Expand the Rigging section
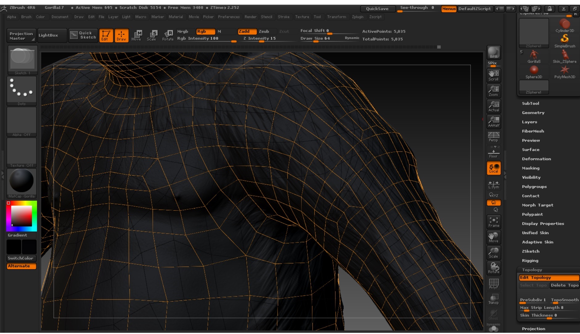This screenshot has width=580, height=334. coord(530,261)
